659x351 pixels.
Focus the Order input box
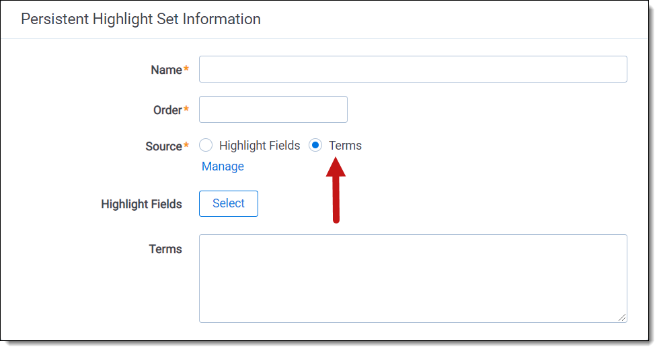point(273,109)
